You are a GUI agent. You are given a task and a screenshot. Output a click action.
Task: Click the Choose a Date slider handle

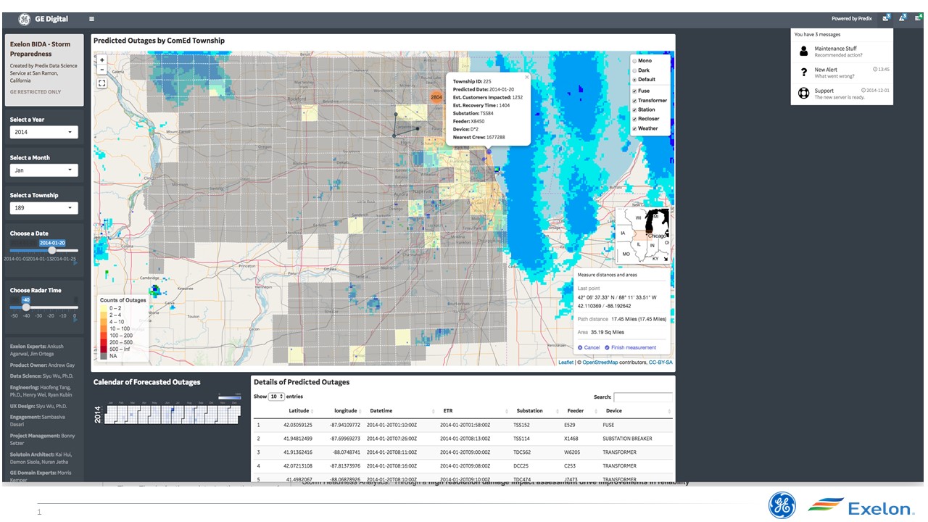click(x=52, y=250)
